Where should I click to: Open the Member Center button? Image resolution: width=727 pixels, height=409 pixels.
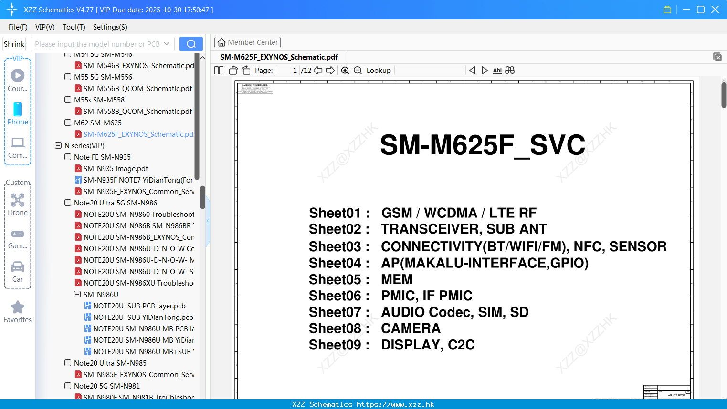click(x=247, y=42)
